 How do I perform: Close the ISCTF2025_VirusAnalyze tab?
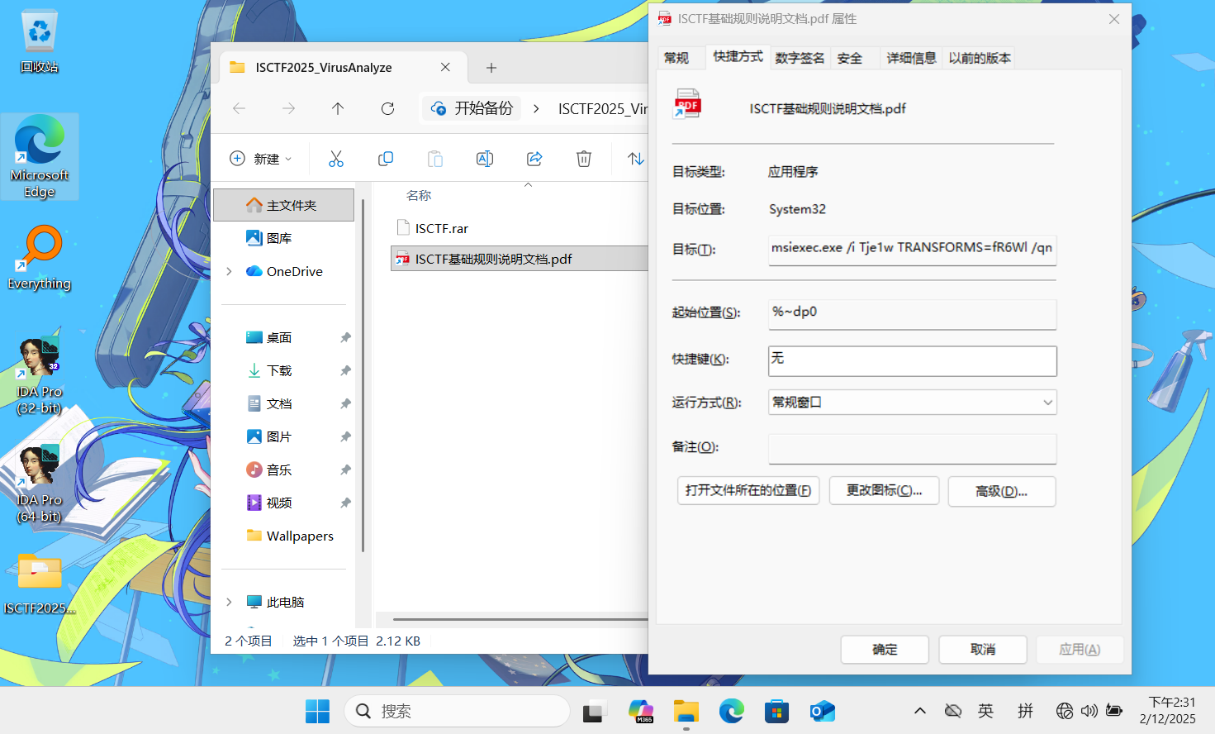click(x=445, y=67)
